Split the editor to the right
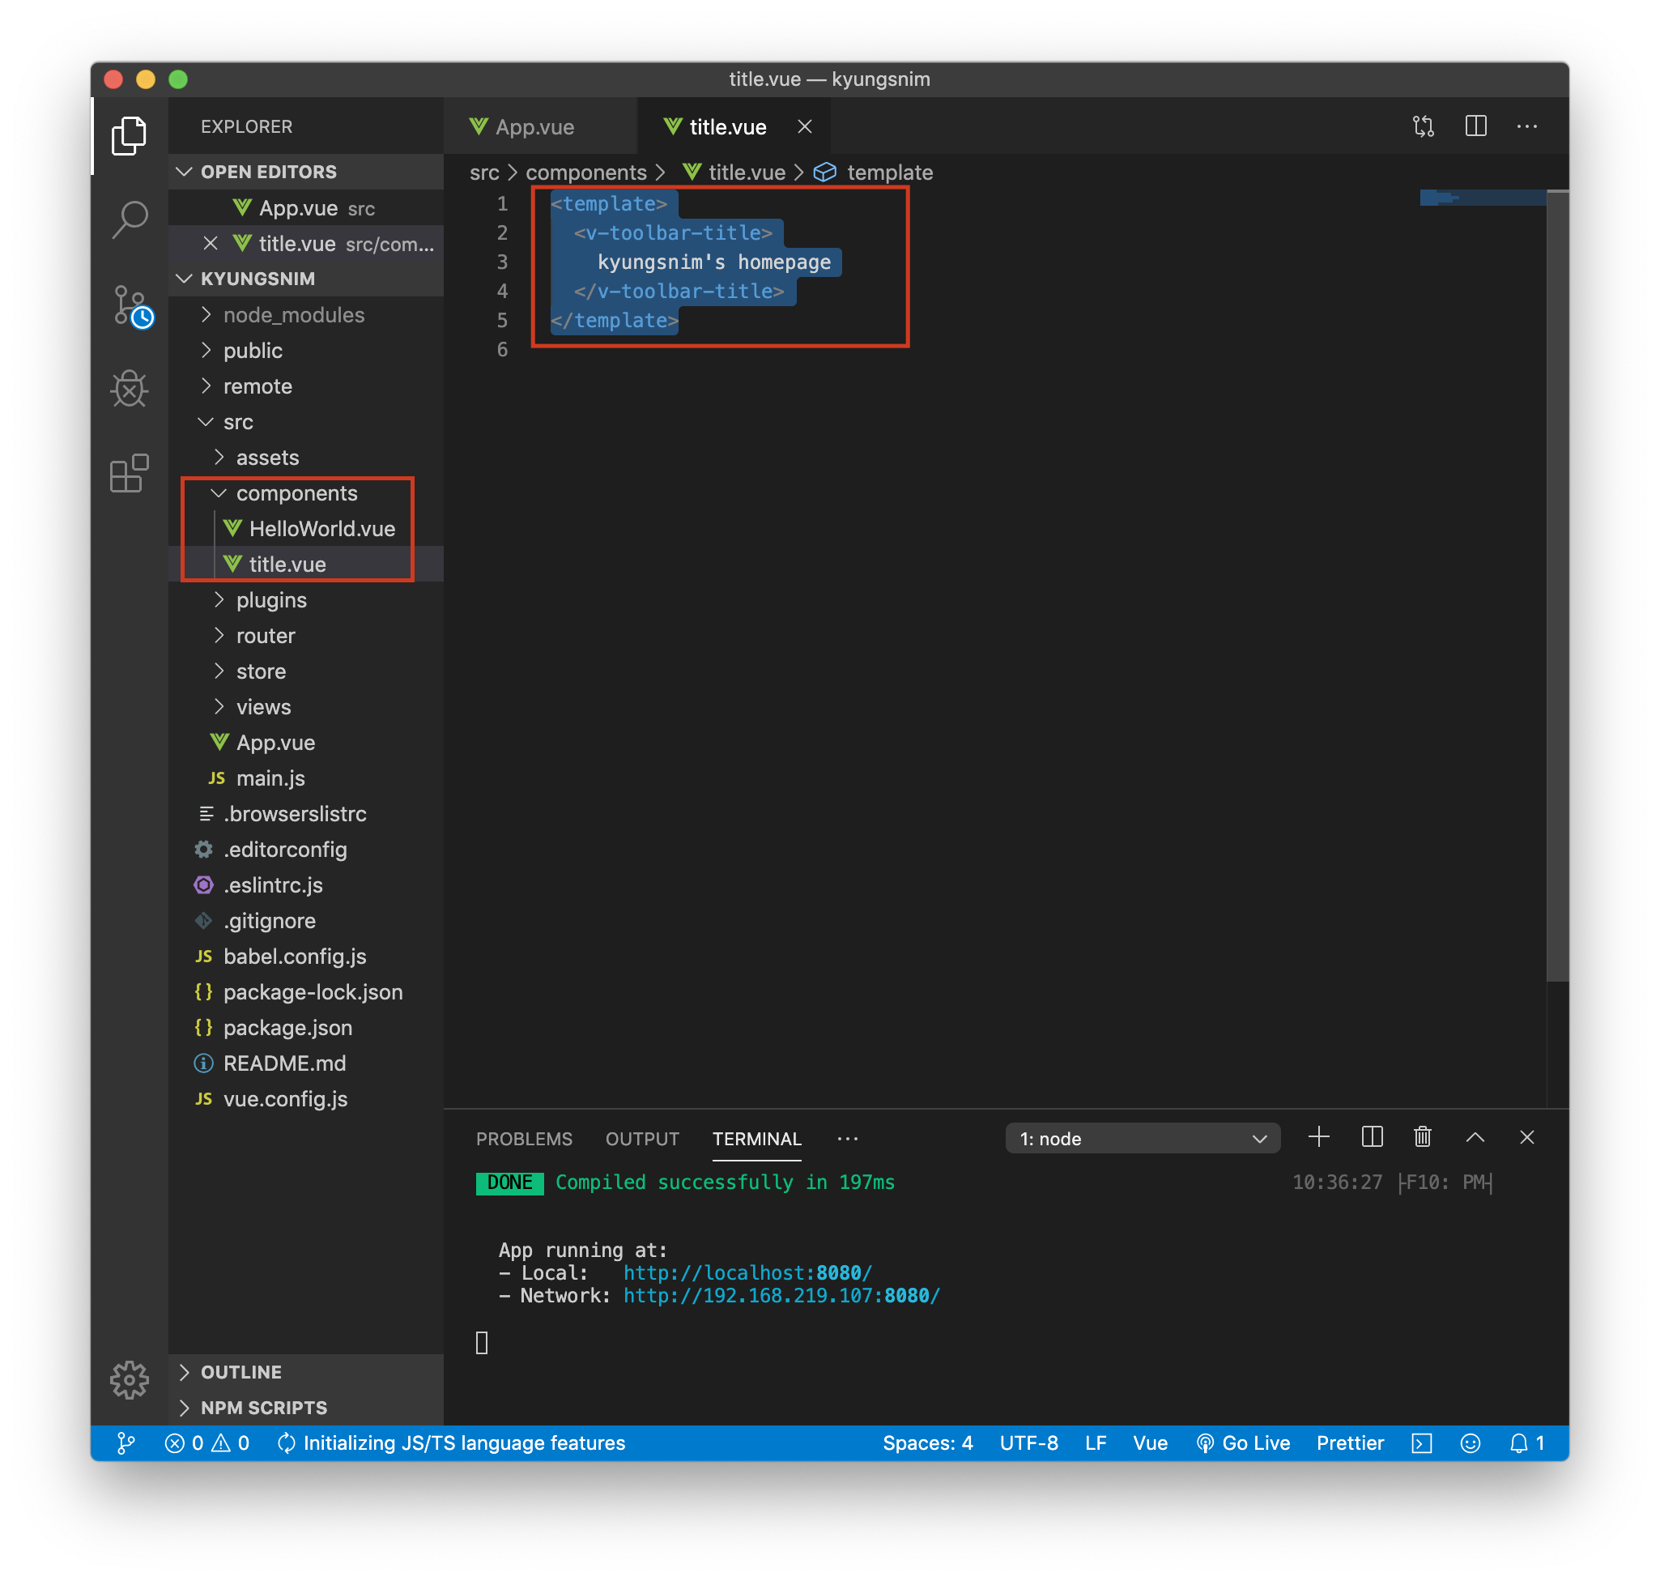 click(x=1475, y=126)
